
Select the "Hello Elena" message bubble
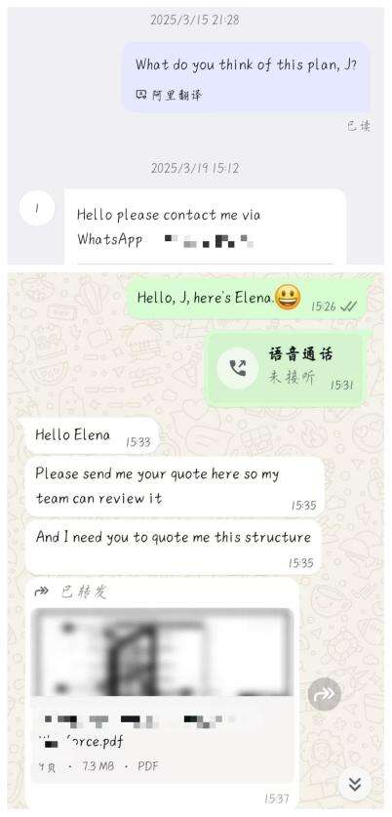pos(92,436)
